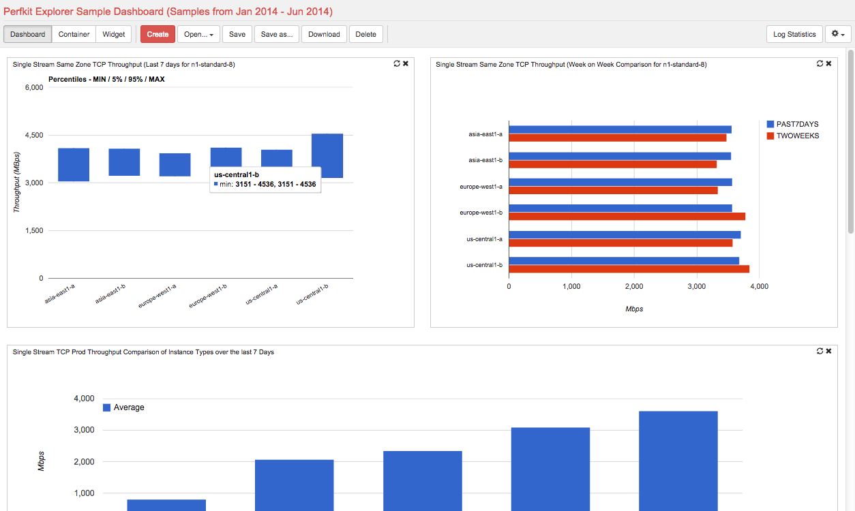This screenshot has width=855, height=511.
Task: Close the Instance Types comparison widget
Action: [x=828, y=351]
